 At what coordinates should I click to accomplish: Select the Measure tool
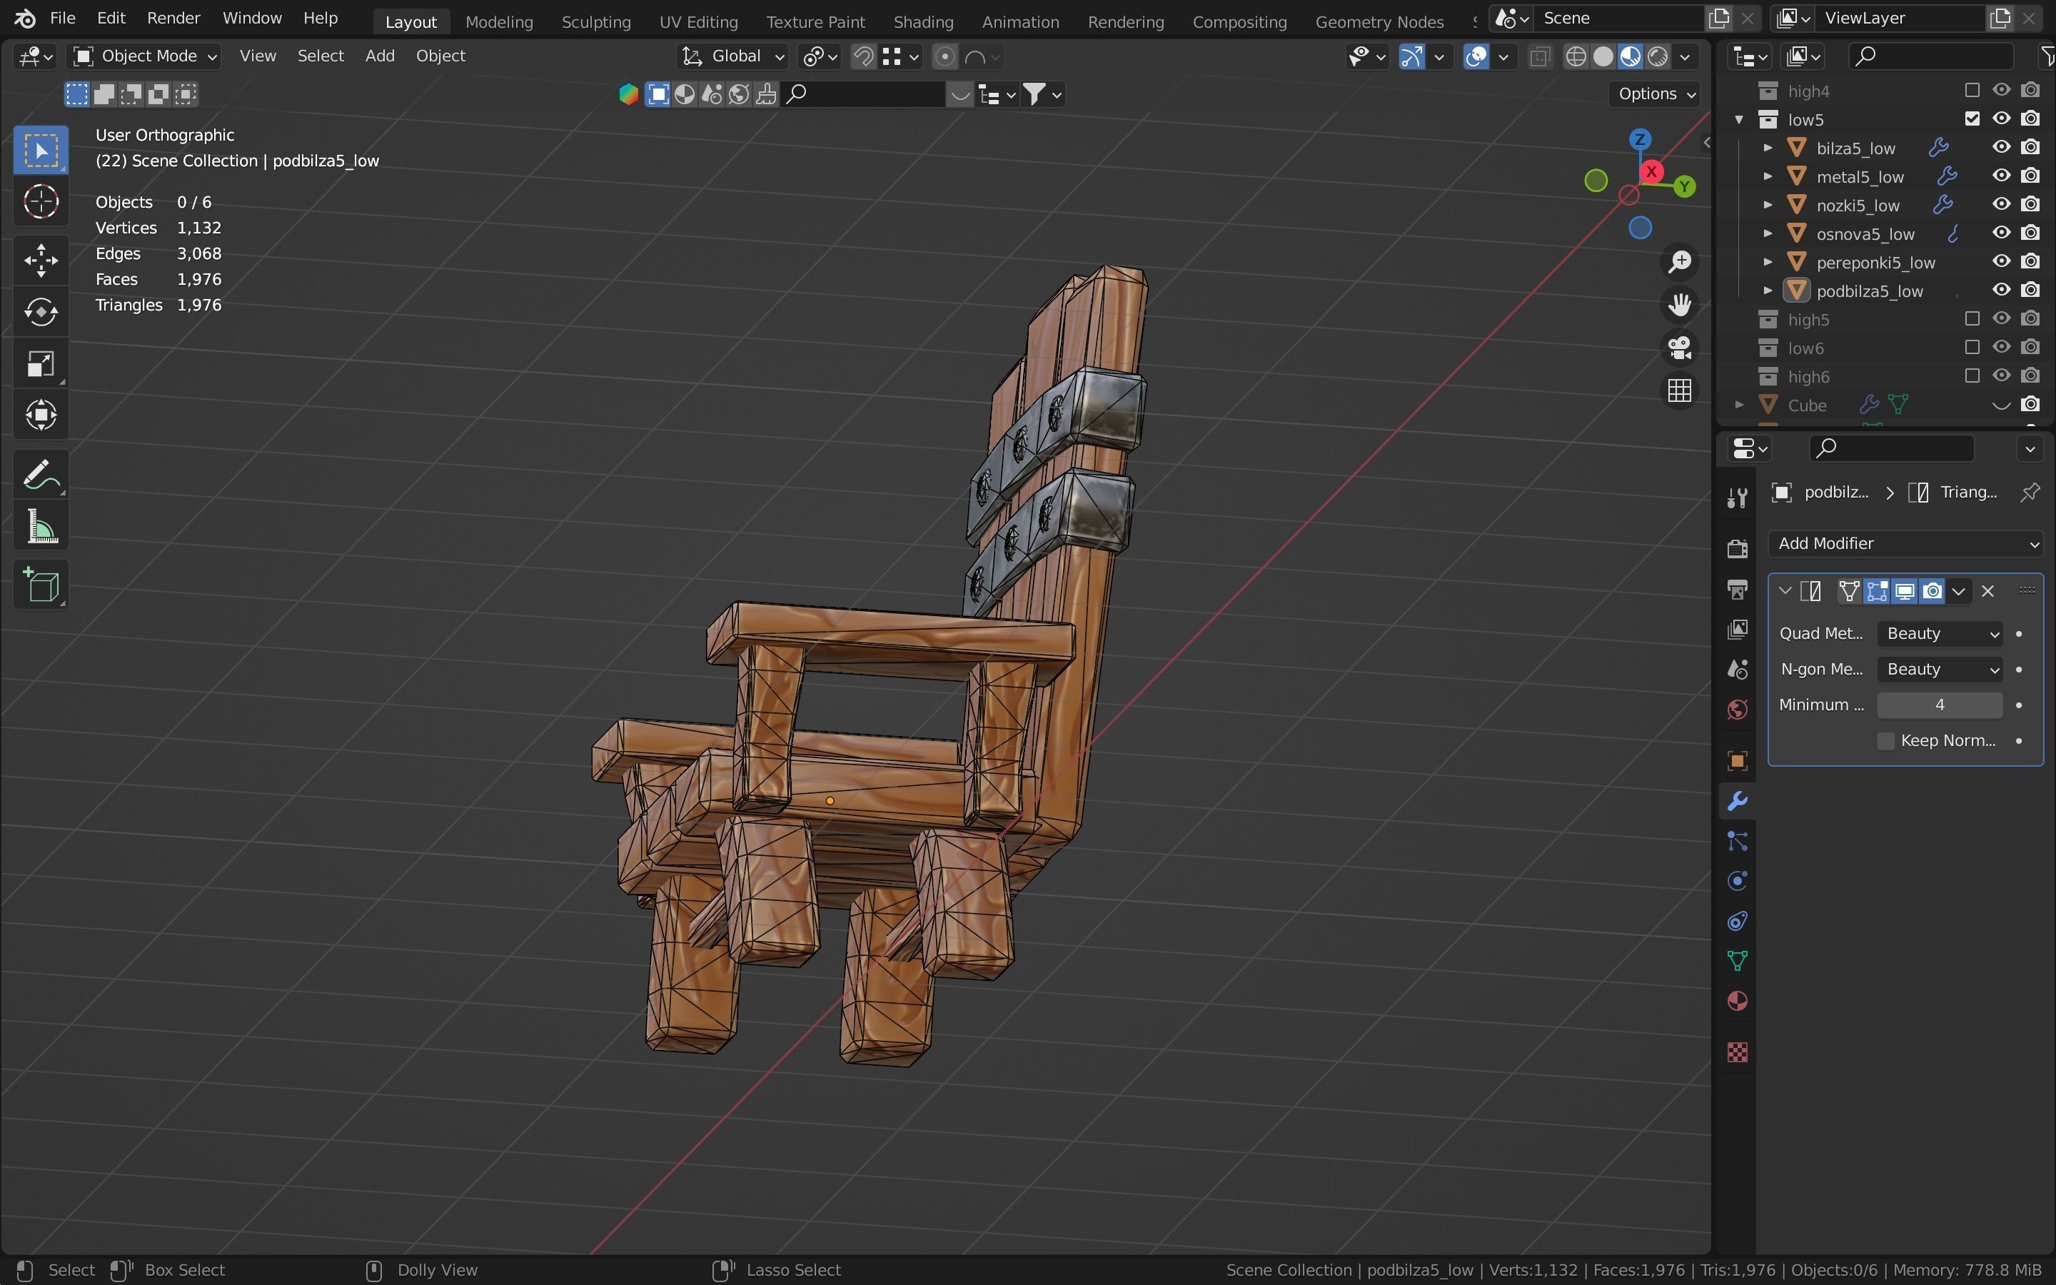(41, 527)
